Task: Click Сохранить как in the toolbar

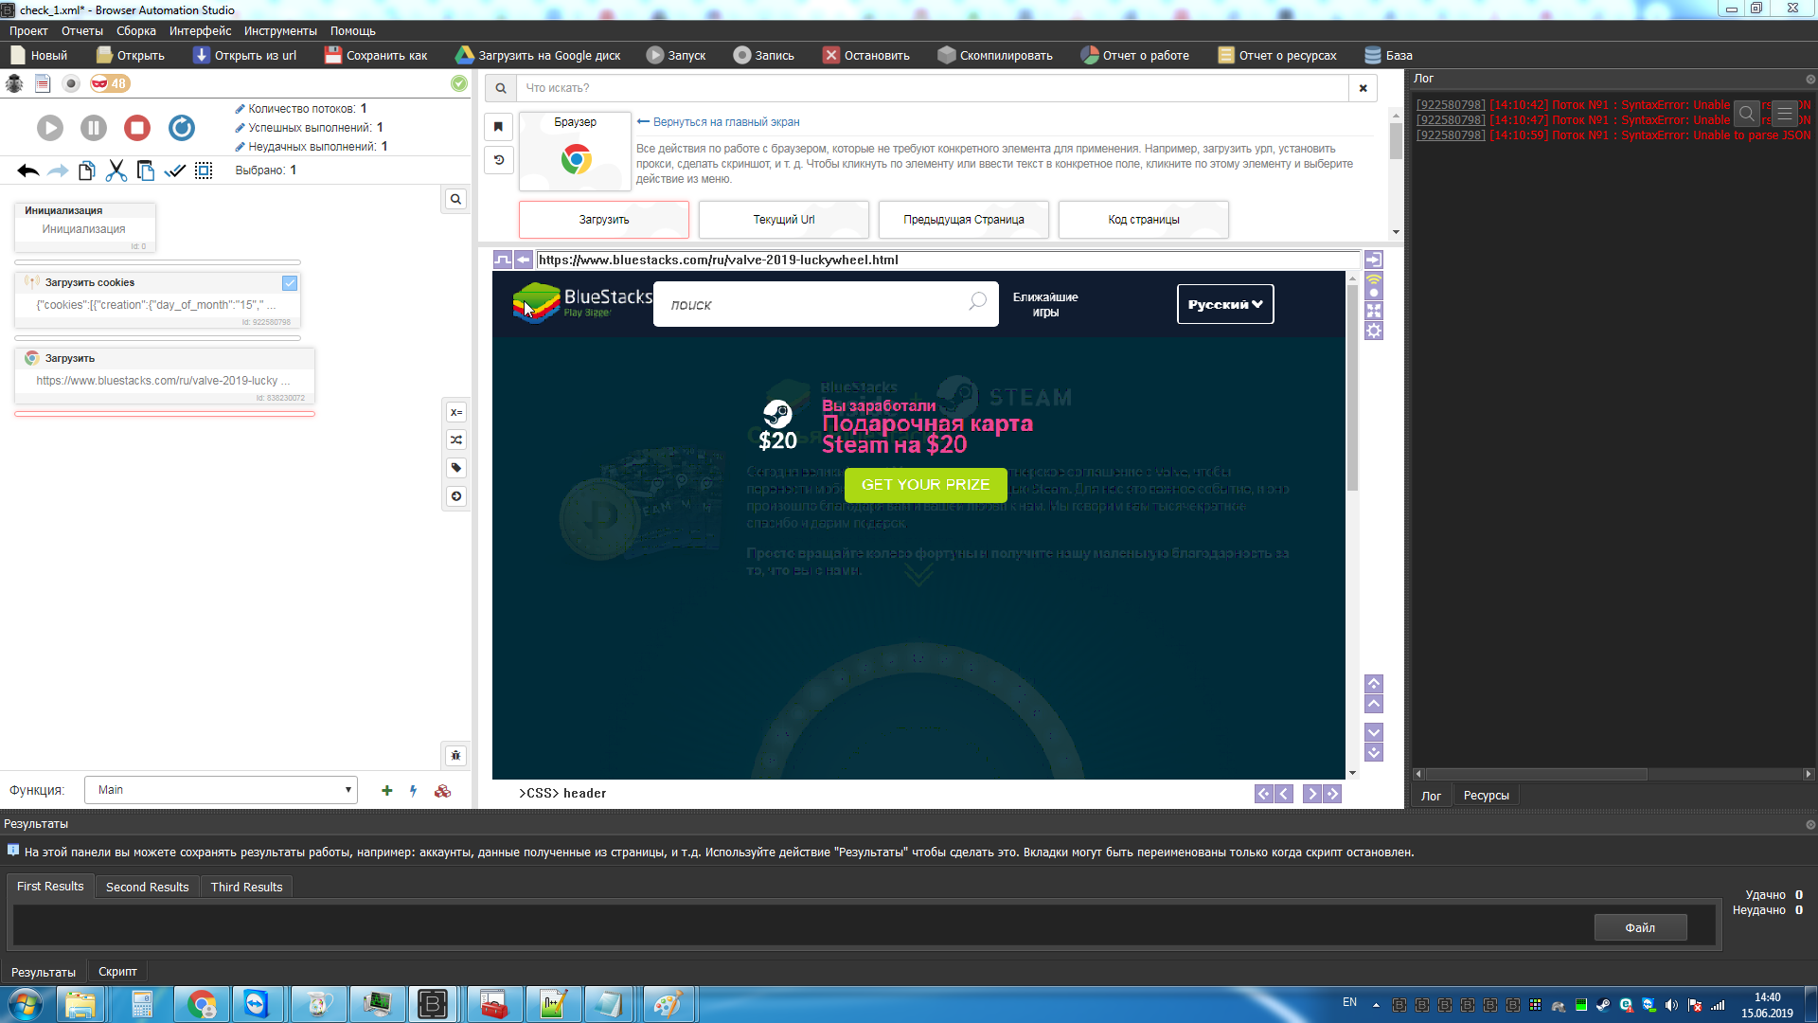Action: click(x=376, y=55)
